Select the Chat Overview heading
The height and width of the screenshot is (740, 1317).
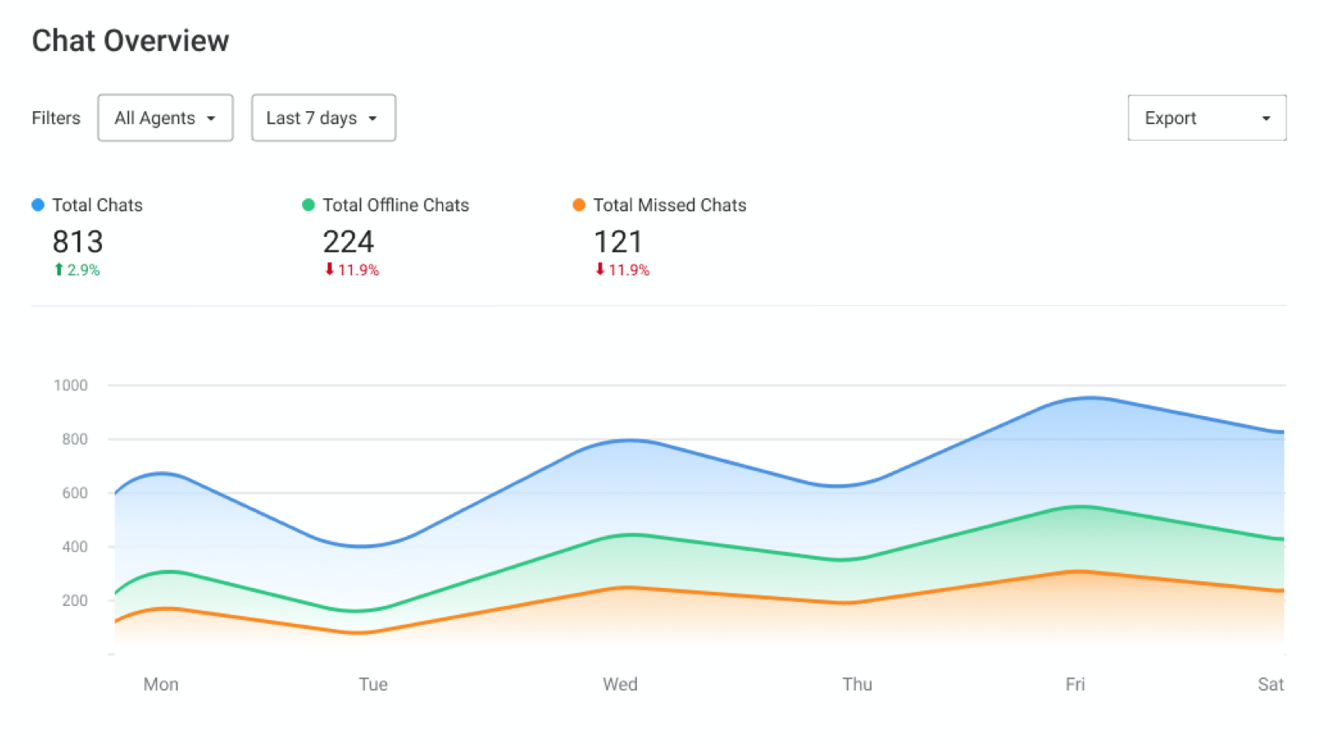[x=130, y=40]
